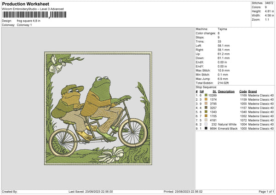This screenshot has height=195, width=276.
Task: Click the green swatch for code 1169
Action: point(206,95)
